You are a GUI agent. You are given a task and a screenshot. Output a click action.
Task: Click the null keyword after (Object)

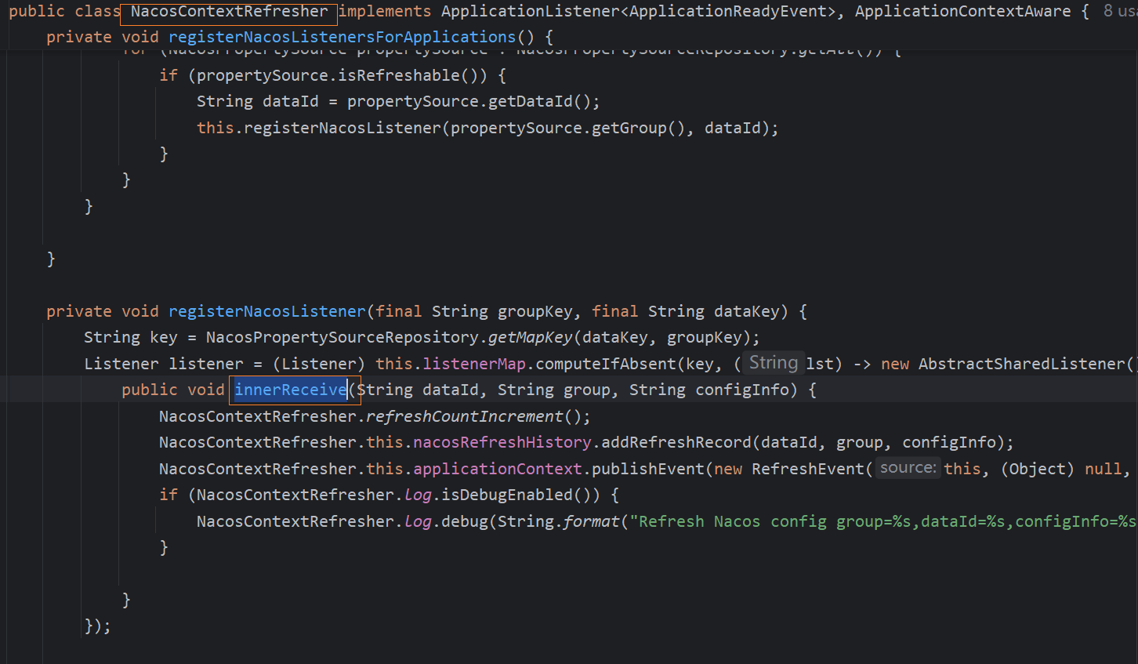coord(1104,469)
